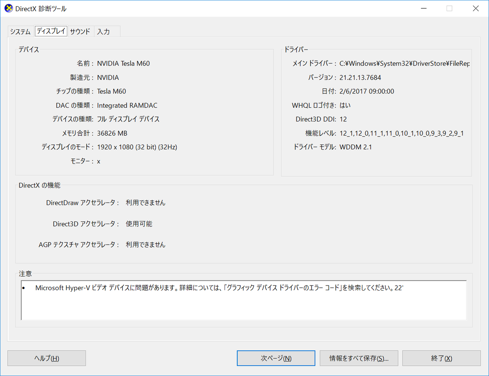Click the 機能レベル value 12_1,12_0,11_1
The image size is (489, 376).
402,133
